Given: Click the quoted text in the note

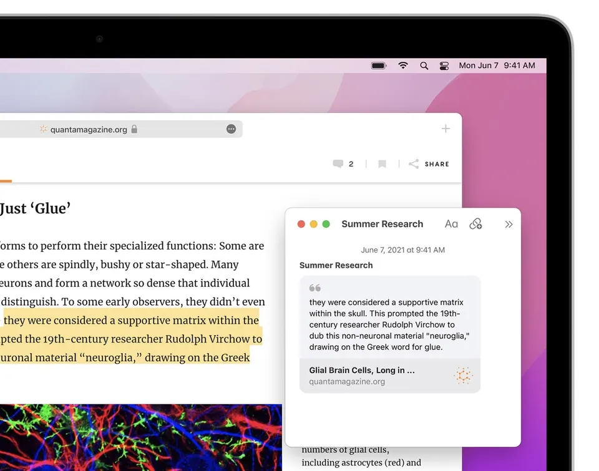Looking at the screenshot, I should (389, 324).
